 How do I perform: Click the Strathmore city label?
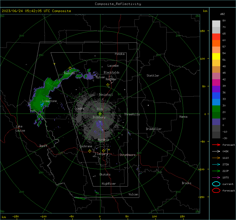(x=127, y=155)
